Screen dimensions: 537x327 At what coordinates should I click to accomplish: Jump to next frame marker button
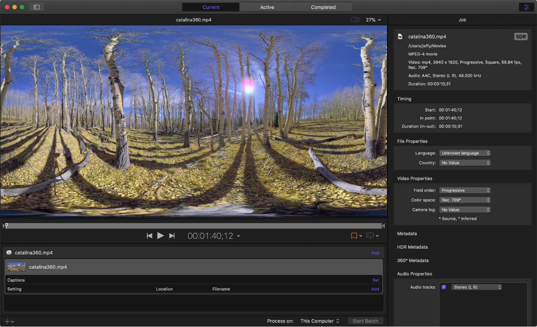click(x=172, y=236)
